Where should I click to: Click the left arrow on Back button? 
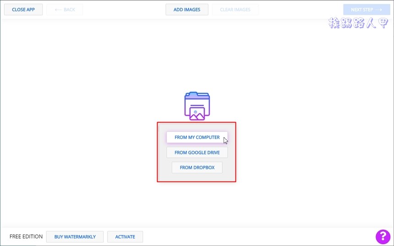(x=58, y=10)
